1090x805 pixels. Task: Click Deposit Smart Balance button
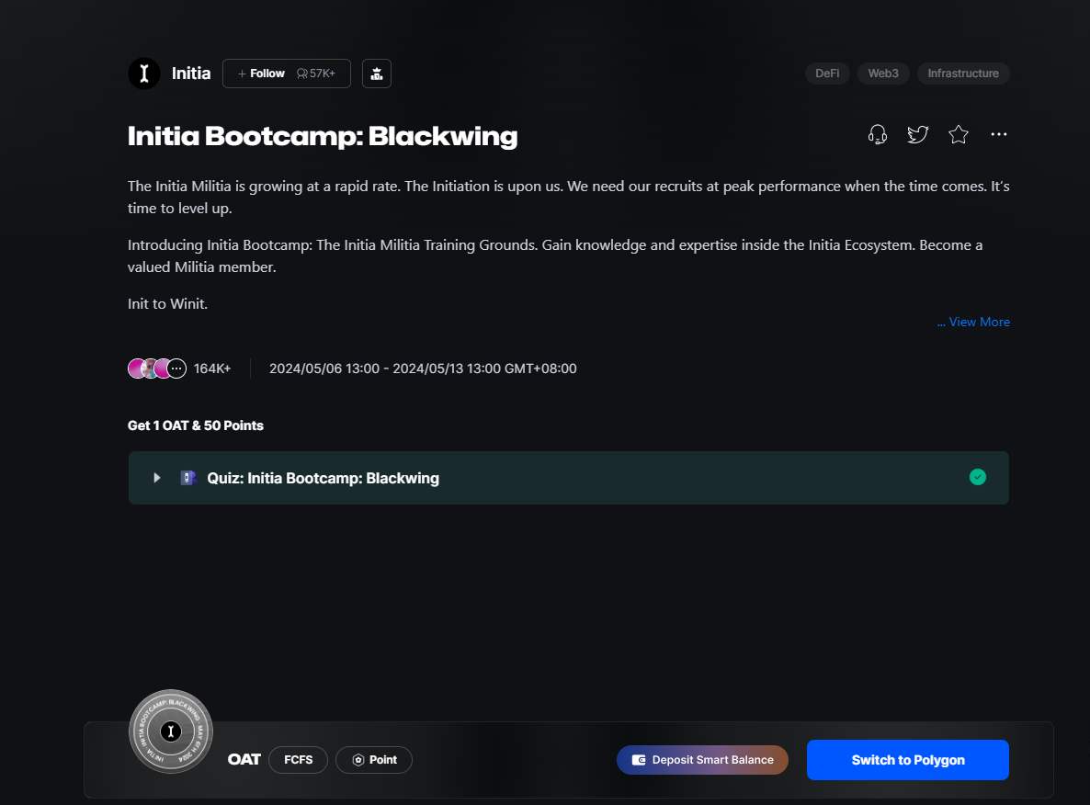pos(703,760)
